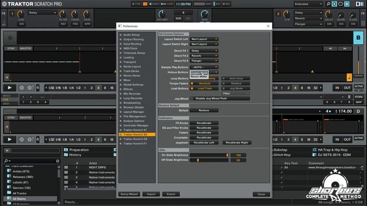Click browser preview player play icon

click(x=7, y=150)
